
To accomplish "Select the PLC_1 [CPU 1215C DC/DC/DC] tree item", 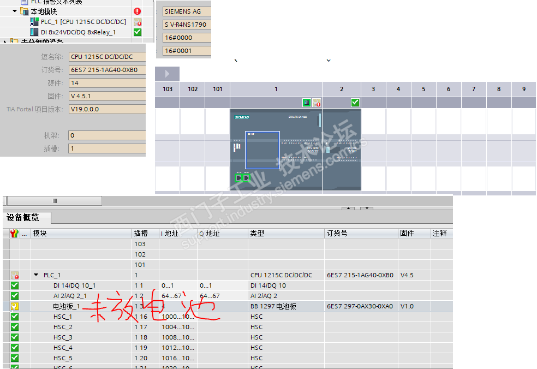I will pyautogui.click(x=83, y=22).
